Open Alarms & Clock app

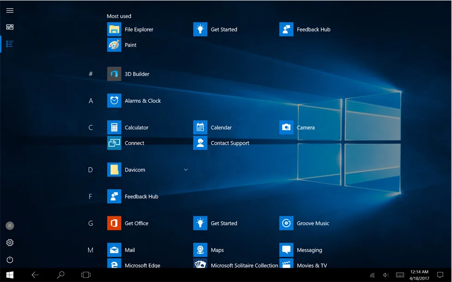click(134, 101)
